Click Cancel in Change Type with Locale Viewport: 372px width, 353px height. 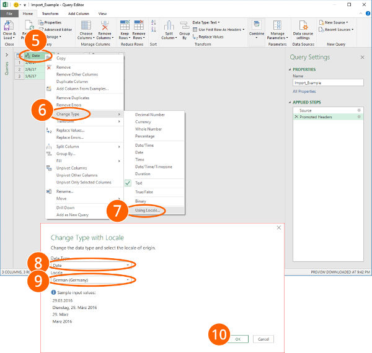pos(263,339)
